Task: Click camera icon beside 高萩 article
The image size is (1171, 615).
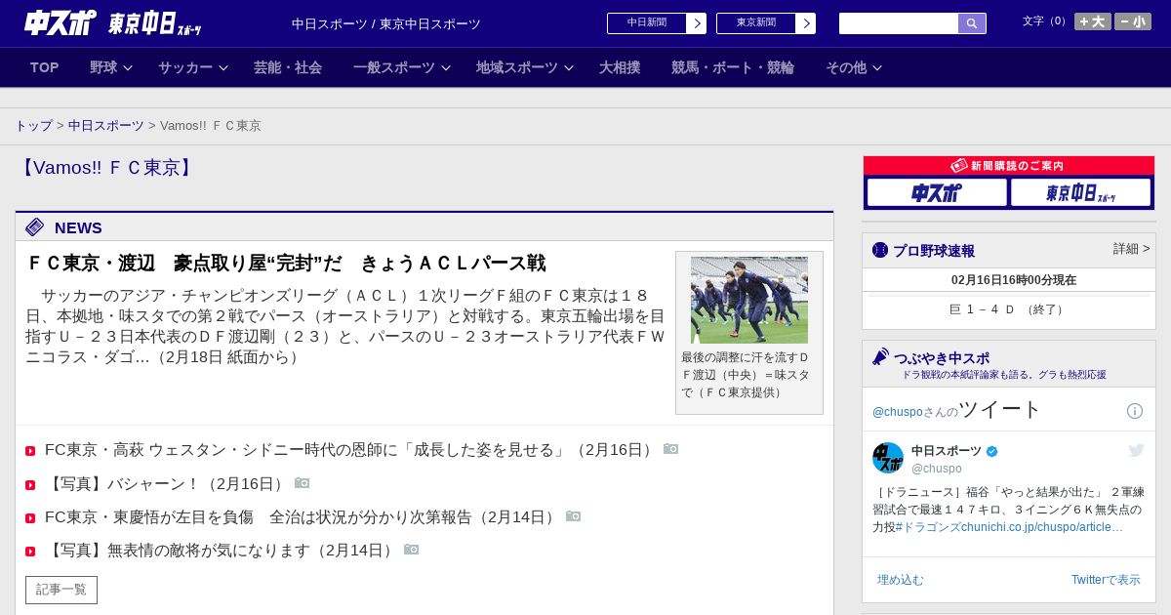Action: coord(670,449)
